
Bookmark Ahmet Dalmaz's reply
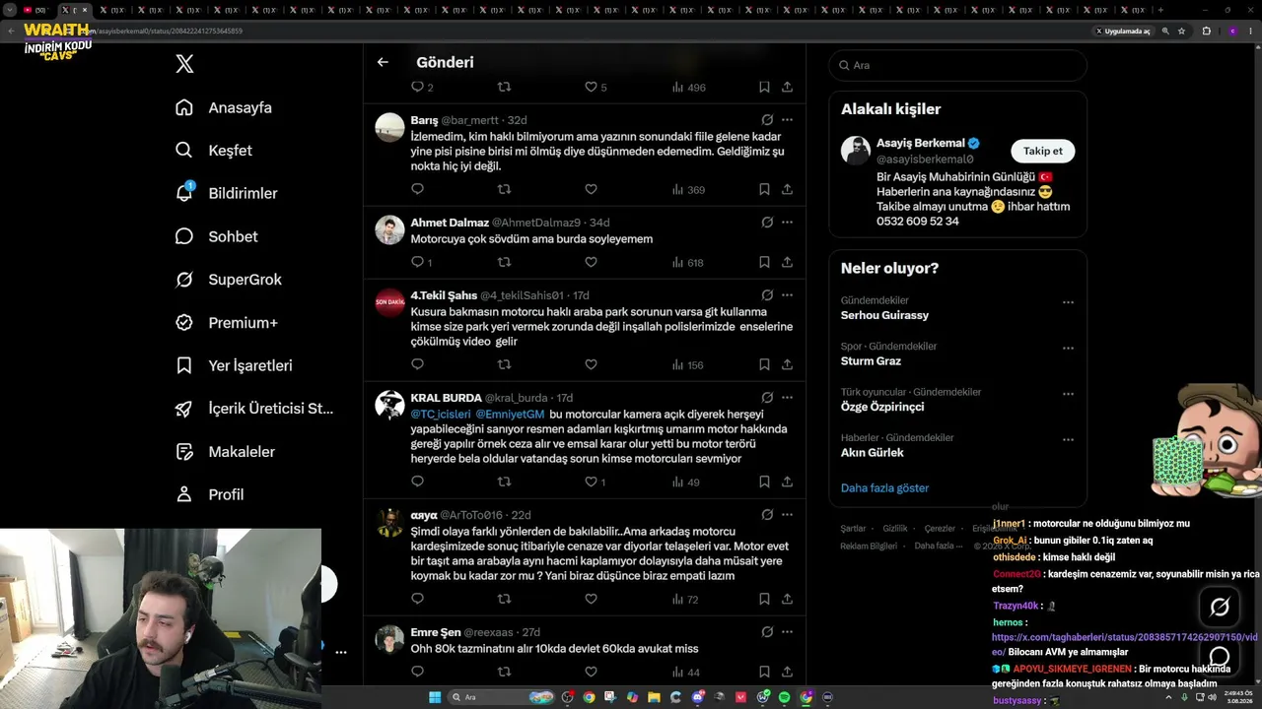(764, 262)
